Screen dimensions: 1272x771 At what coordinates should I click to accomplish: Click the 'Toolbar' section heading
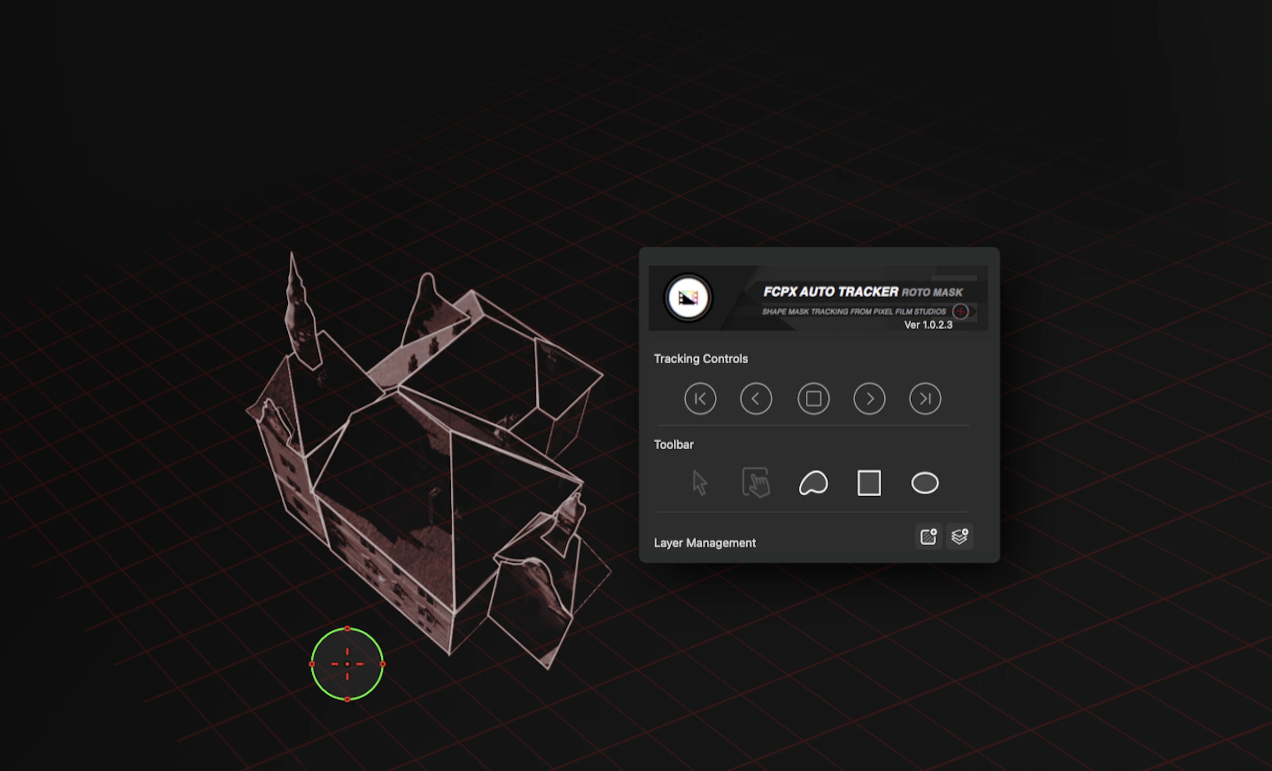[x=674, y=444]
